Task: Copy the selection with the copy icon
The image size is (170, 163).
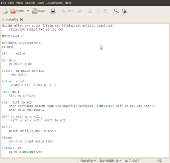Action: [98, 11]
